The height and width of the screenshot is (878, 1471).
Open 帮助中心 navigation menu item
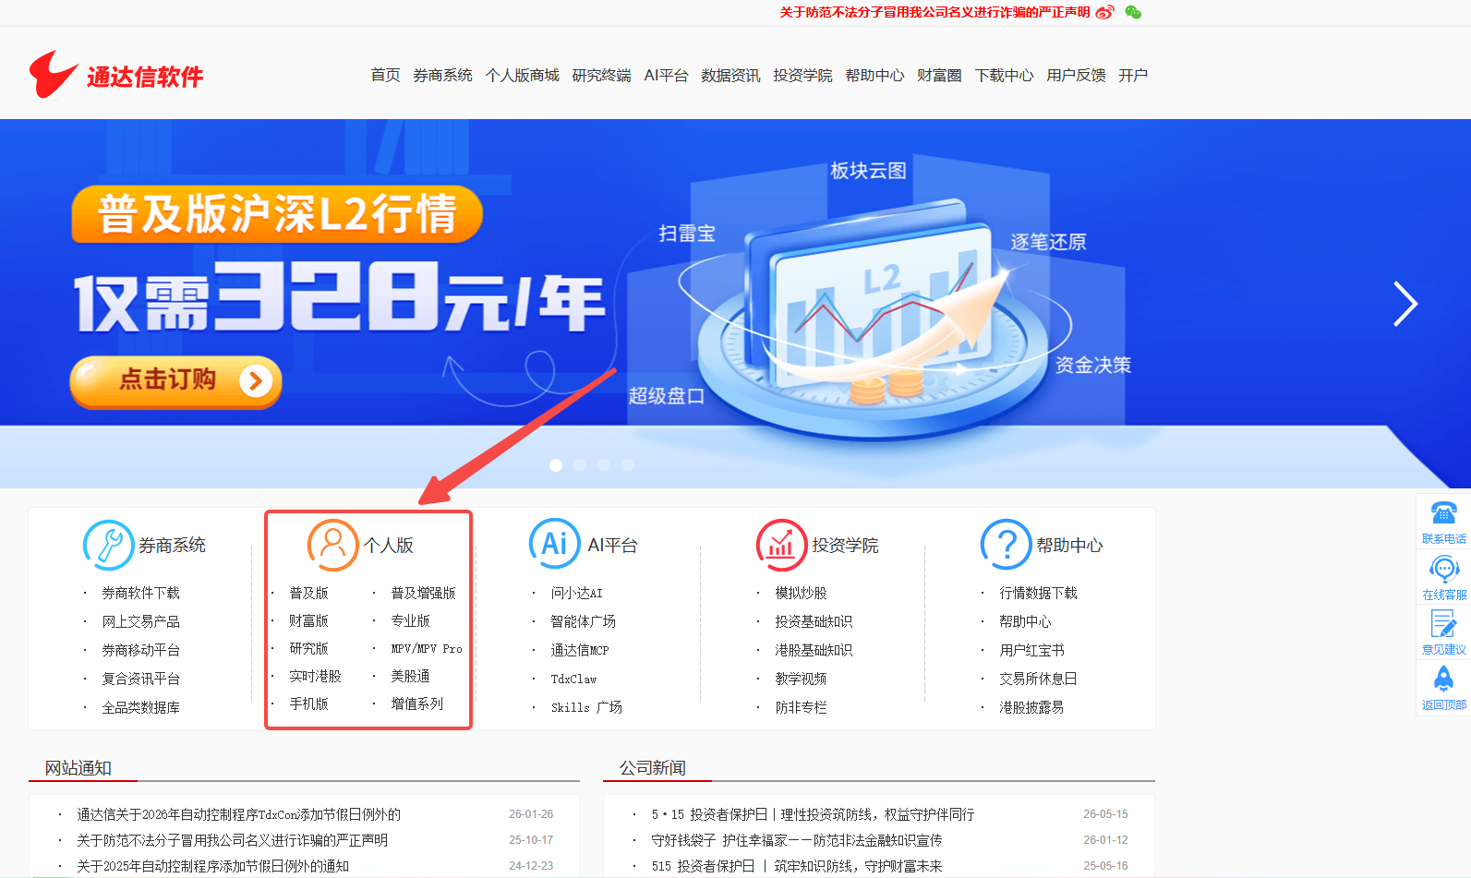point(874,76)
